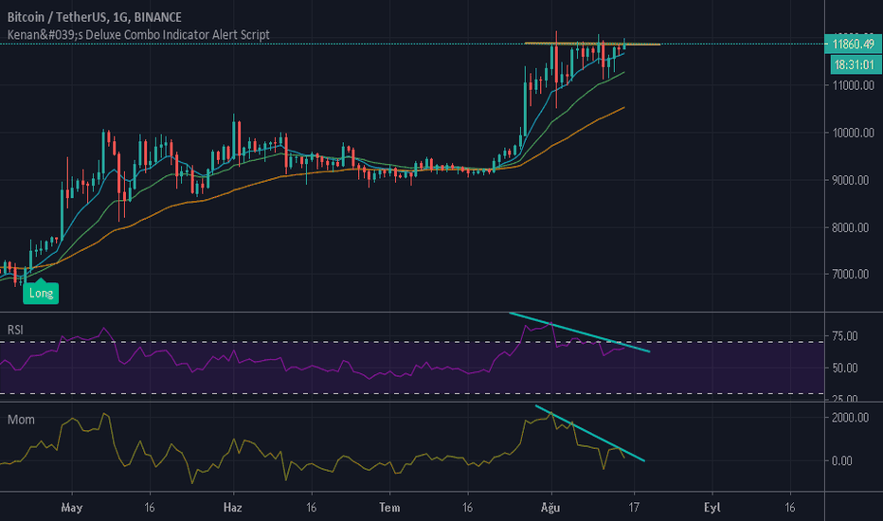Click the Eyl label on time axis

tap(712, 508)
